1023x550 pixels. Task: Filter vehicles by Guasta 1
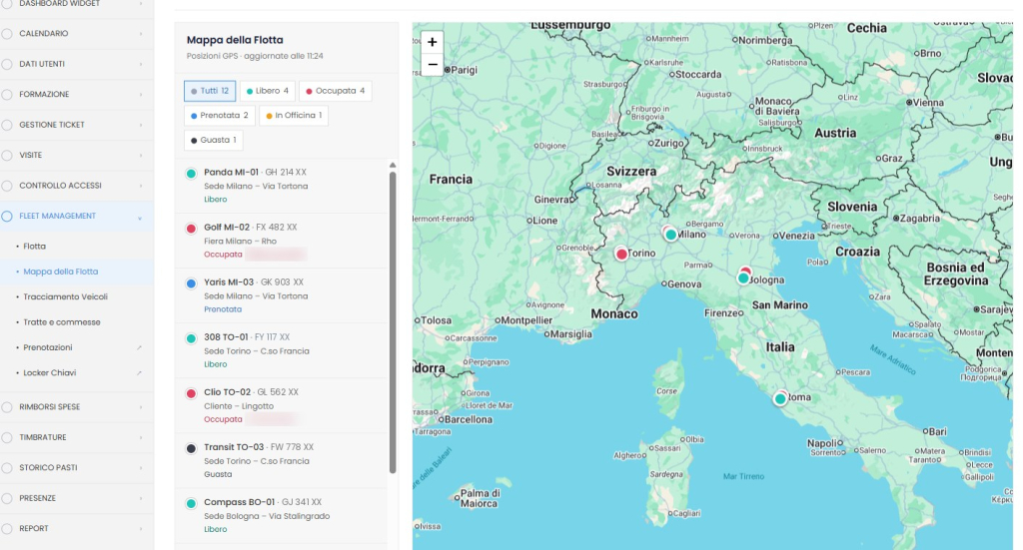tap(214, 140)
